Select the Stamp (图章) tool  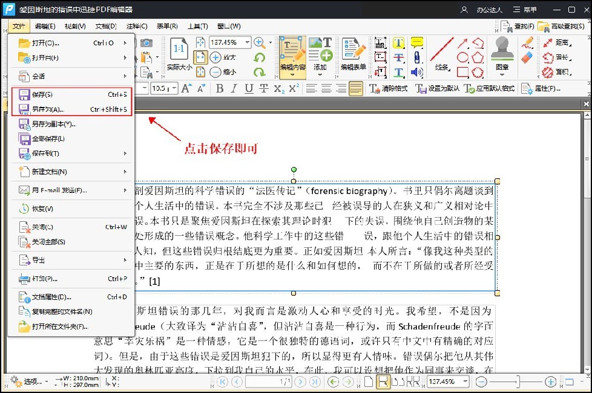501,54
